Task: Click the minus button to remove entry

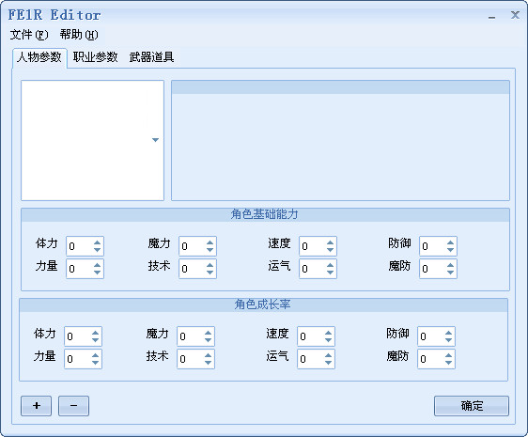Action: coord(73,406)
